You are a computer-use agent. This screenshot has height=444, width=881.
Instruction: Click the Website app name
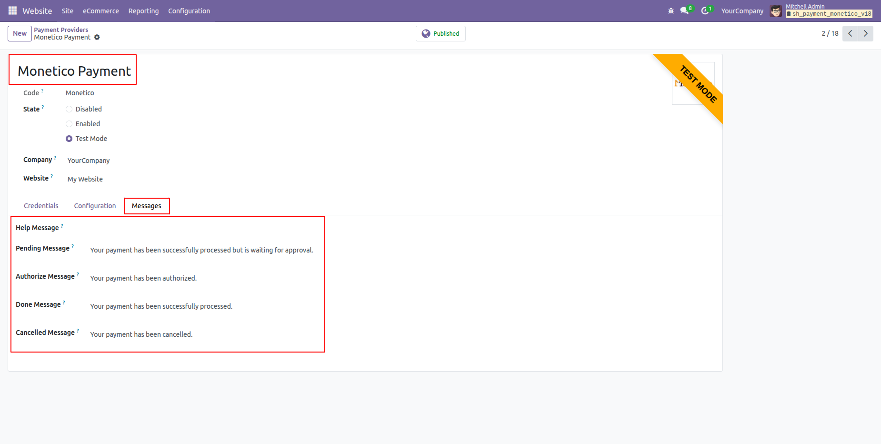[x=37, y=11]
